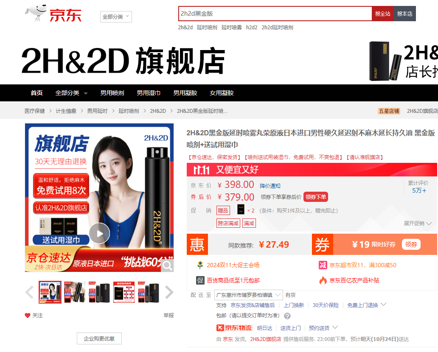Open the 男用延时 breadcrumb
This screenshot has width=438, height=352.
point(97,111)
